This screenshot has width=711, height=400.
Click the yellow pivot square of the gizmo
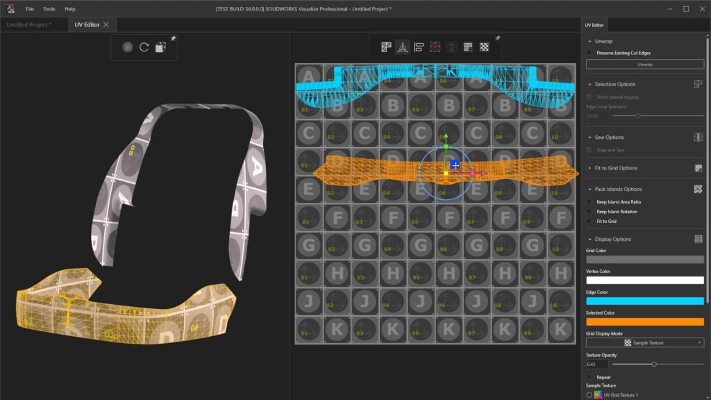(x=446, y=173)
